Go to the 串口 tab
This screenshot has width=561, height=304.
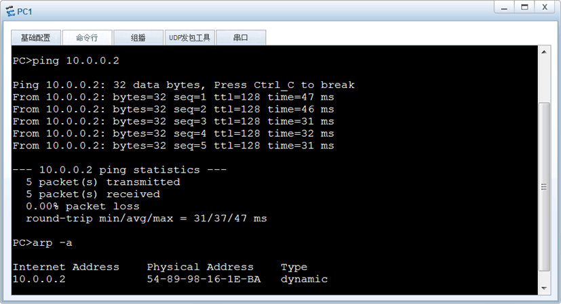click(241, 37)
